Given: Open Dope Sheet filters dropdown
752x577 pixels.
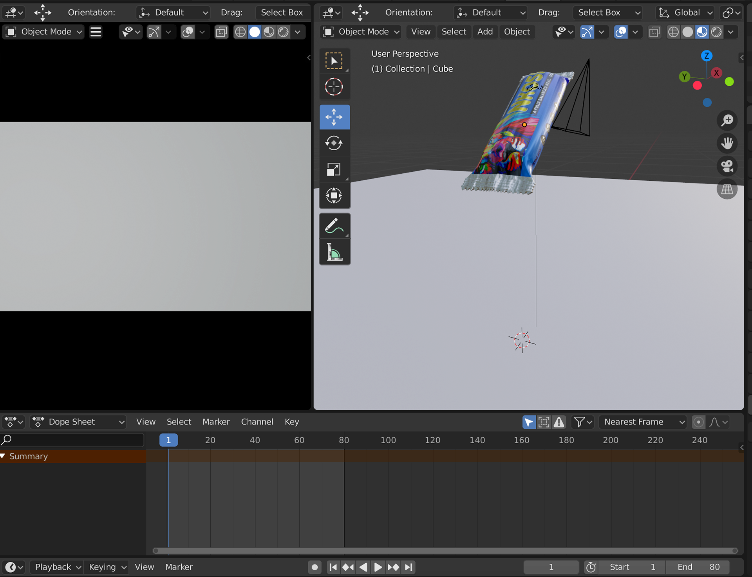Looking at the screenshot, I should coord(583,422).
